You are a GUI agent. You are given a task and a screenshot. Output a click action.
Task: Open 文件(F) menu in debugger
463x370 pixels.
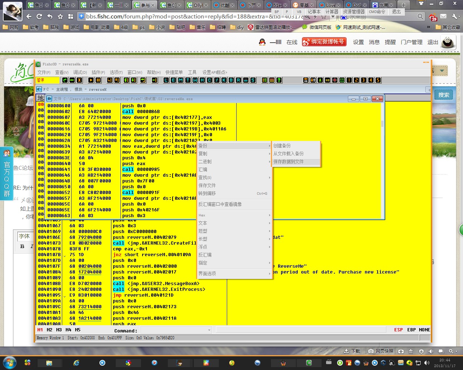pos(44,72)
